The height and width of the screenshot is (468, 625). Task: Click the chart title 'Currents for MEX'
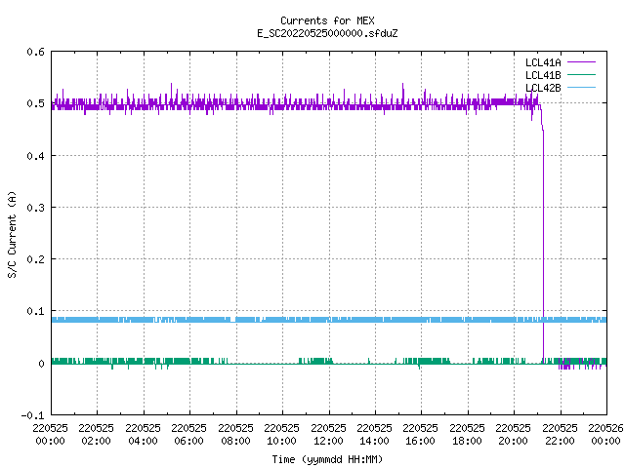coord(327,20)
